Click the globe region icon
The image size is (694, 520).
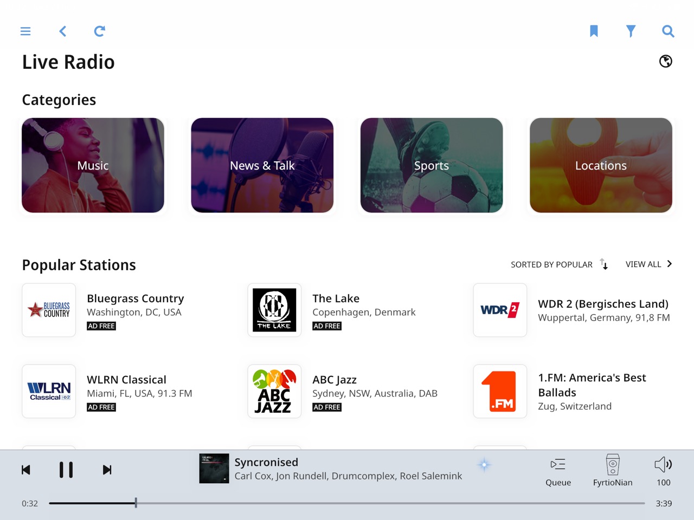(666, 61)
